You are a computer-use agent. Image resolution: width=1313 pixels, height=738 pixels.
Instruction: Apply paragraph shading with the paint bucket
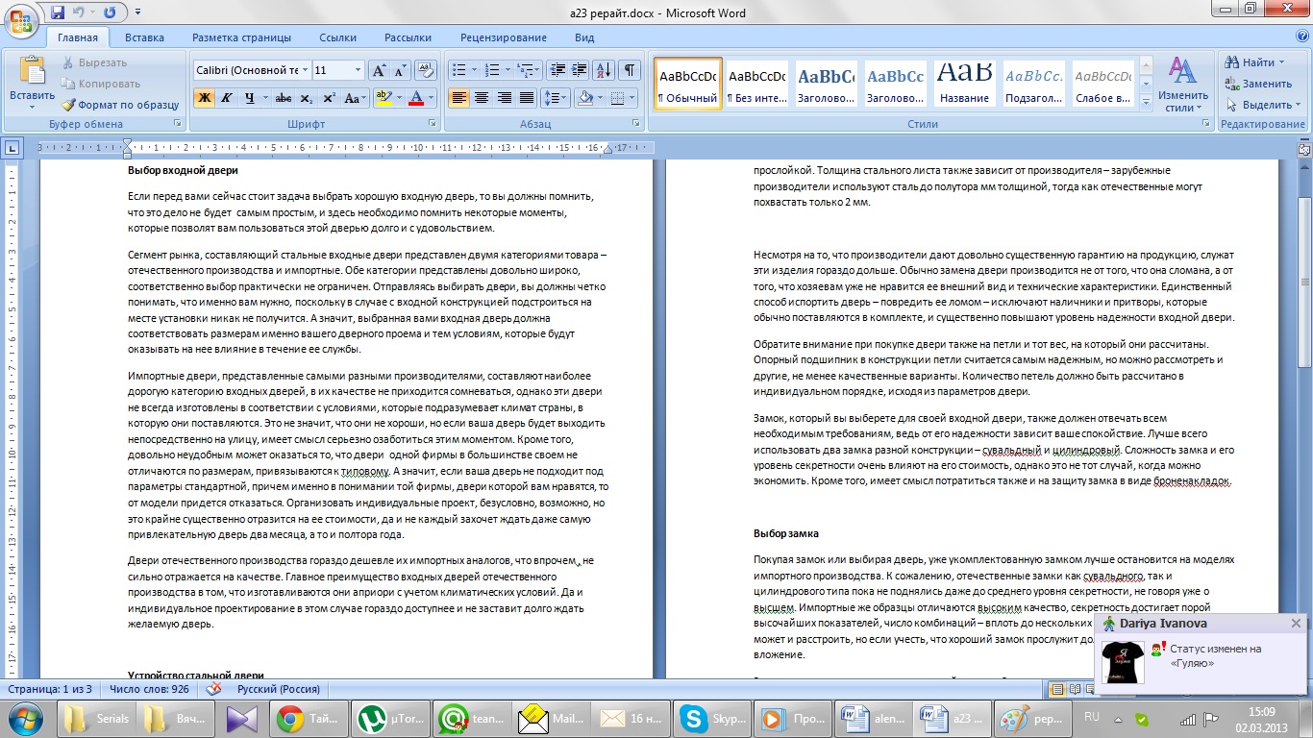pyautogui.click(x=586, y=98)
